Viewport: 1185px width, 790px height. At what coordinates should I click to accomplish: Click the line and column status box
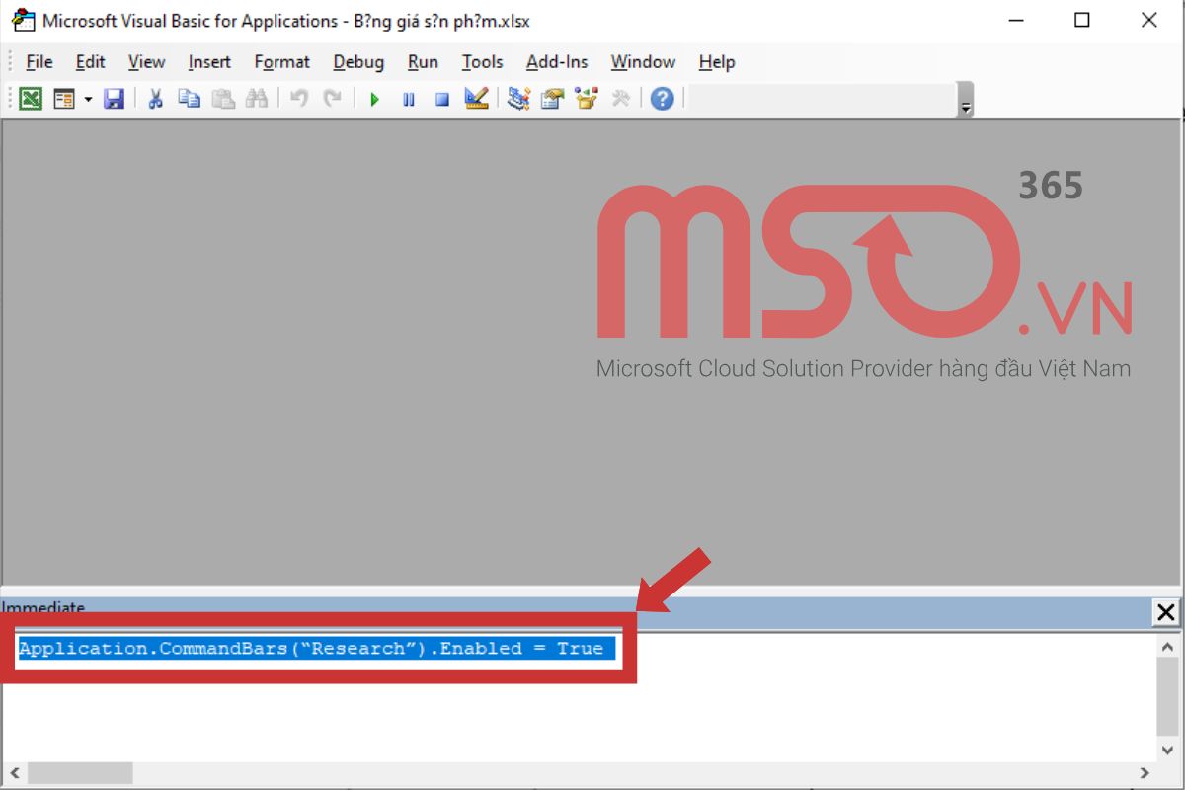(822, 99)
